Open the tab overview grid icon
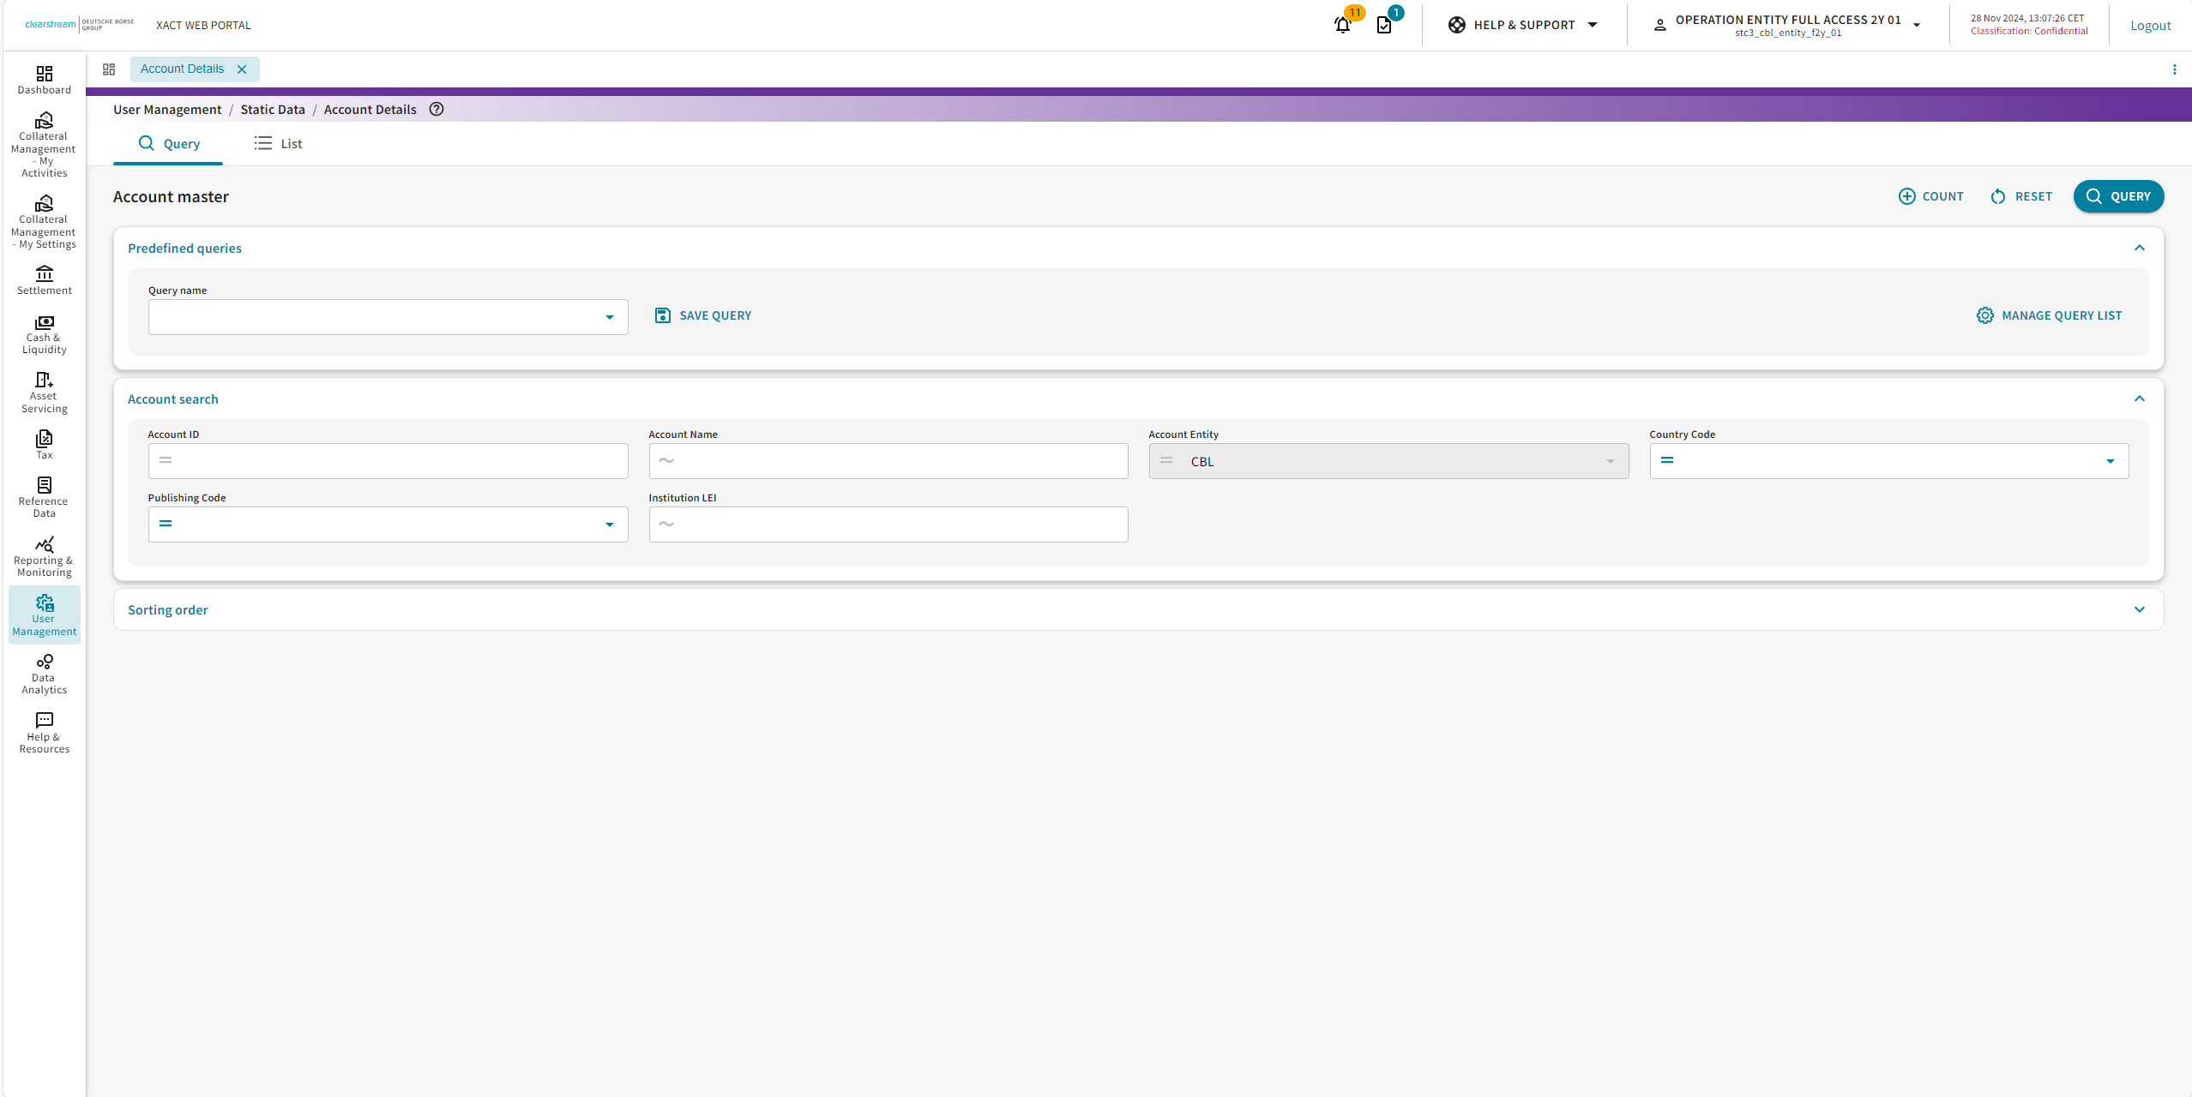 [x=109, y=69]
